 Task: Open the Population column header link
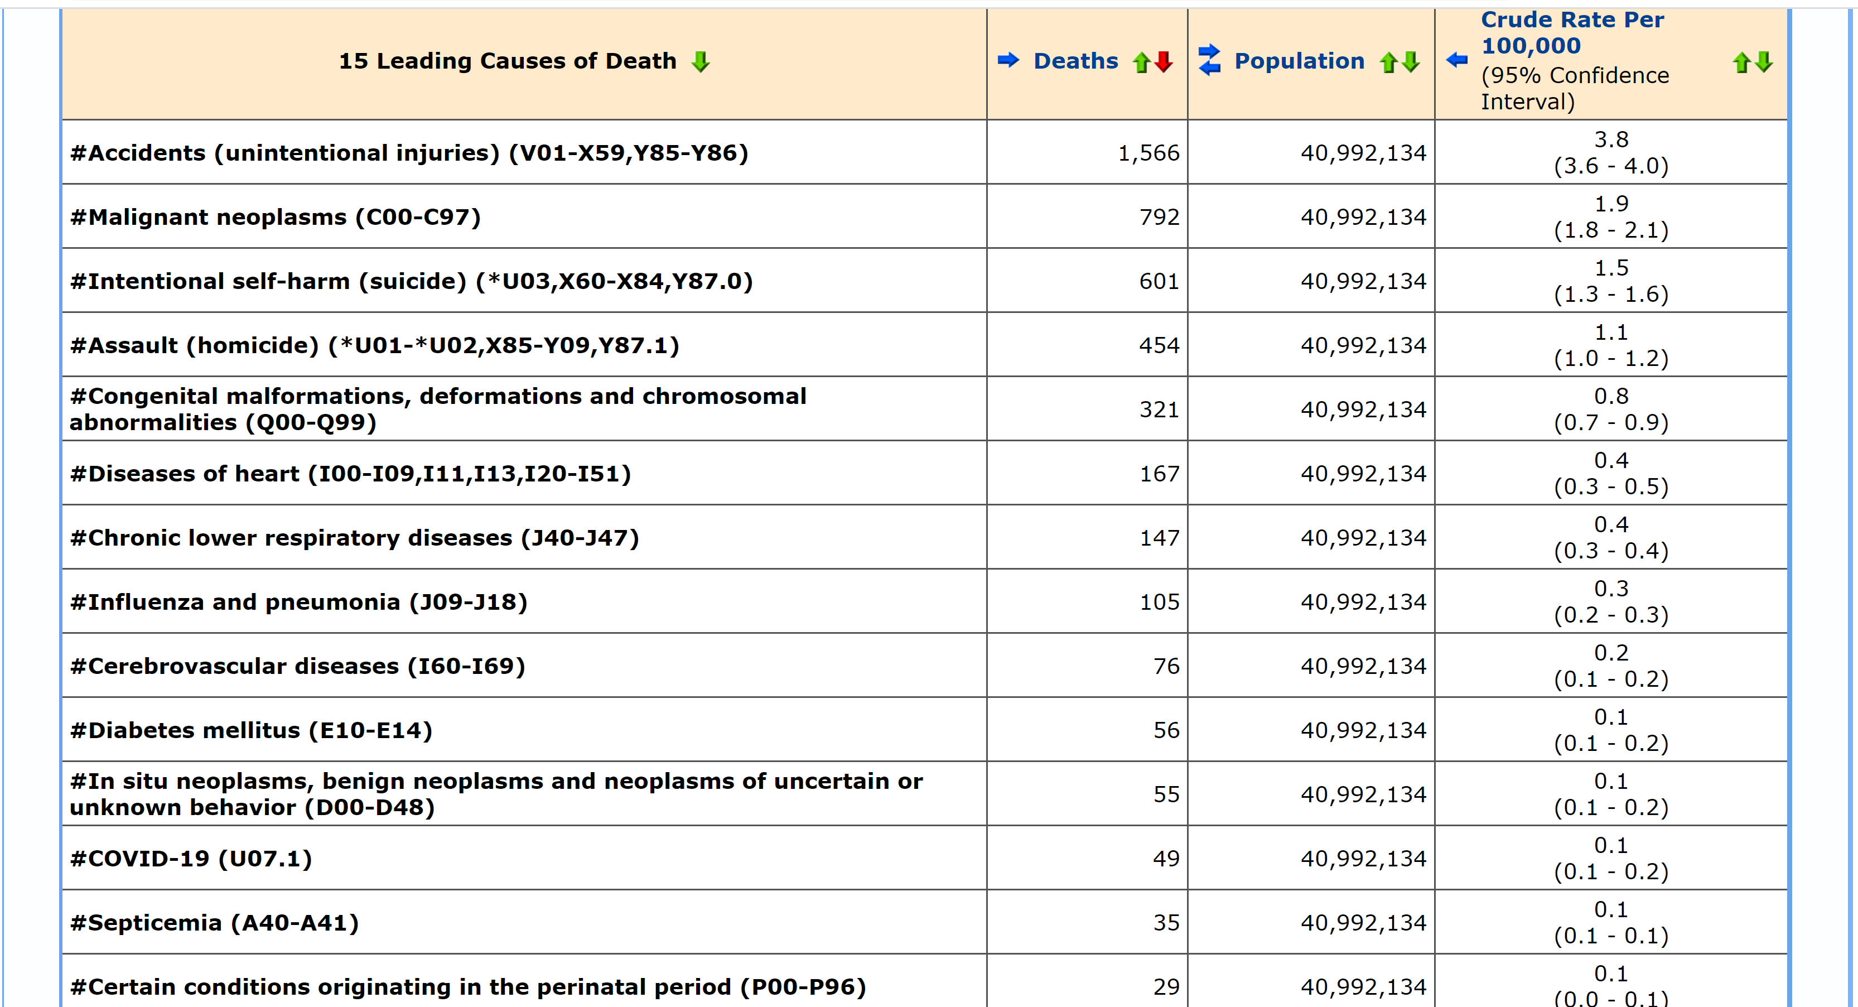tap(1299, 61)
